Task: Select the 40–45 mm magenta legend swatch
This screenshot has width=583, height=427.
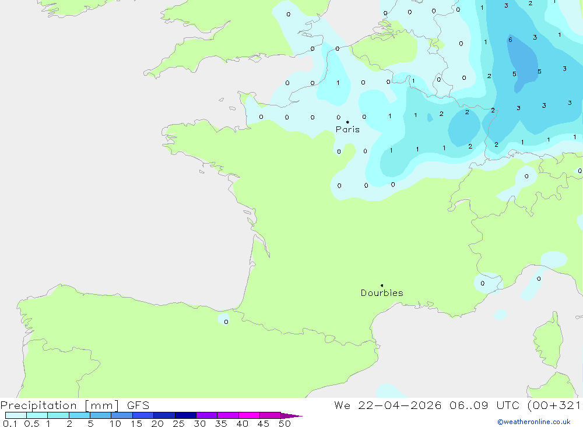Action: (x=249, y=415)
